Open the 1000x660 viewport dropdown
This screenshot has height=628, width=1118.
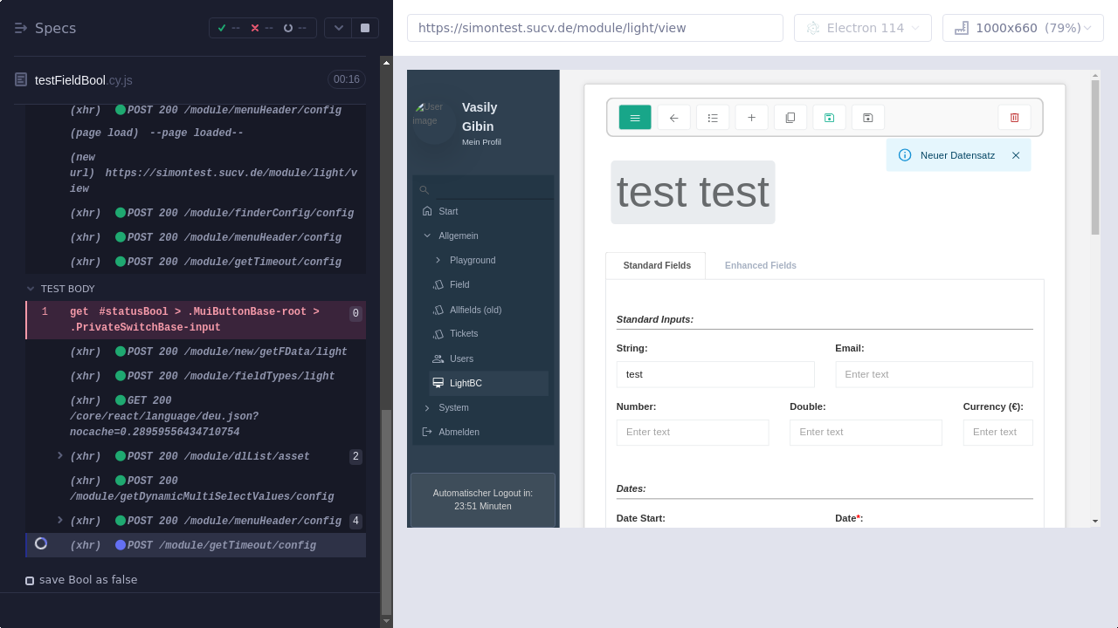1023,28
